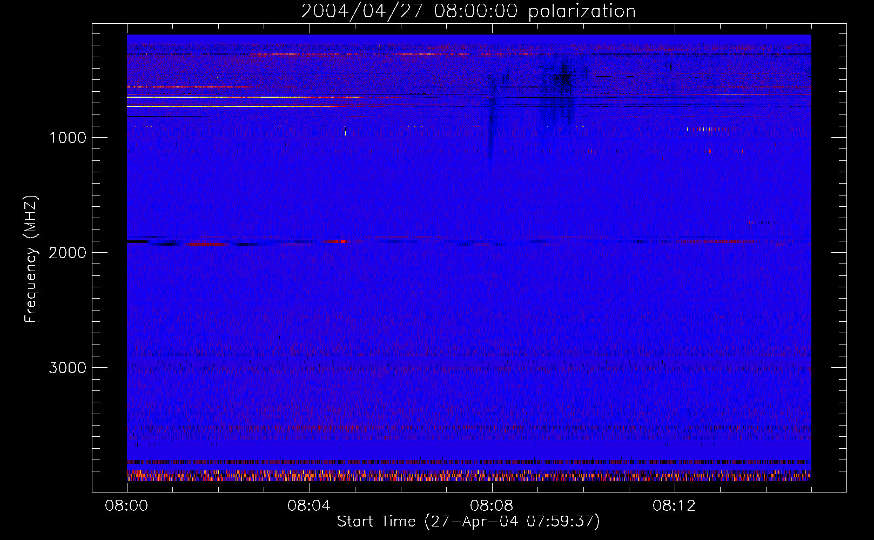Select the 1000 frequency tick label
The height and width of the screenshot is (540, 874).
coord(68,138)
